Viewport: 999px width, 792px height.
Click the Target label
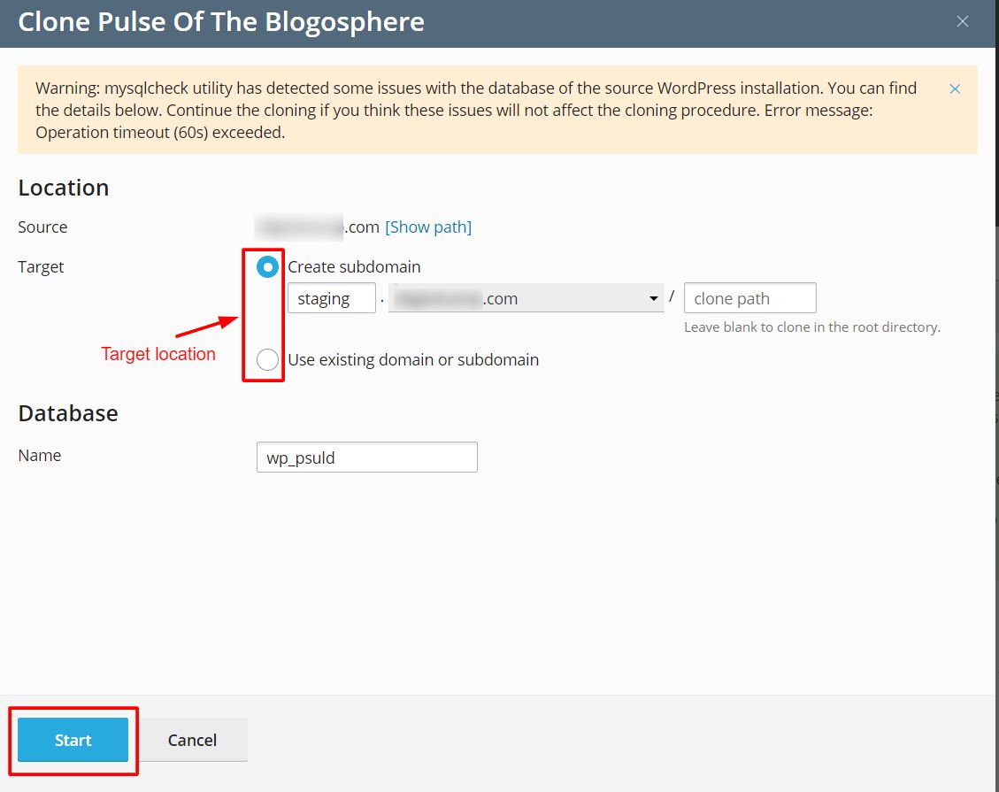(x=41, y=267)
